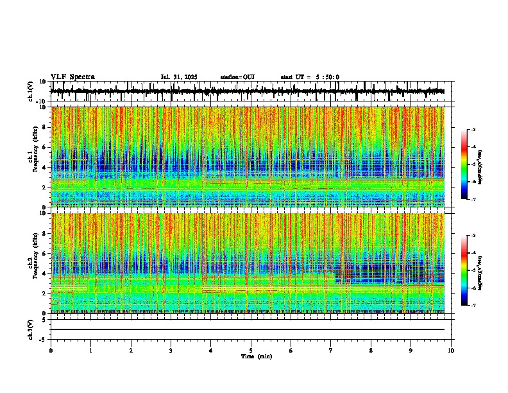Click the ch.2 color scale bar
The width and height of the screenshot is (508, 393).
point(464,270)
